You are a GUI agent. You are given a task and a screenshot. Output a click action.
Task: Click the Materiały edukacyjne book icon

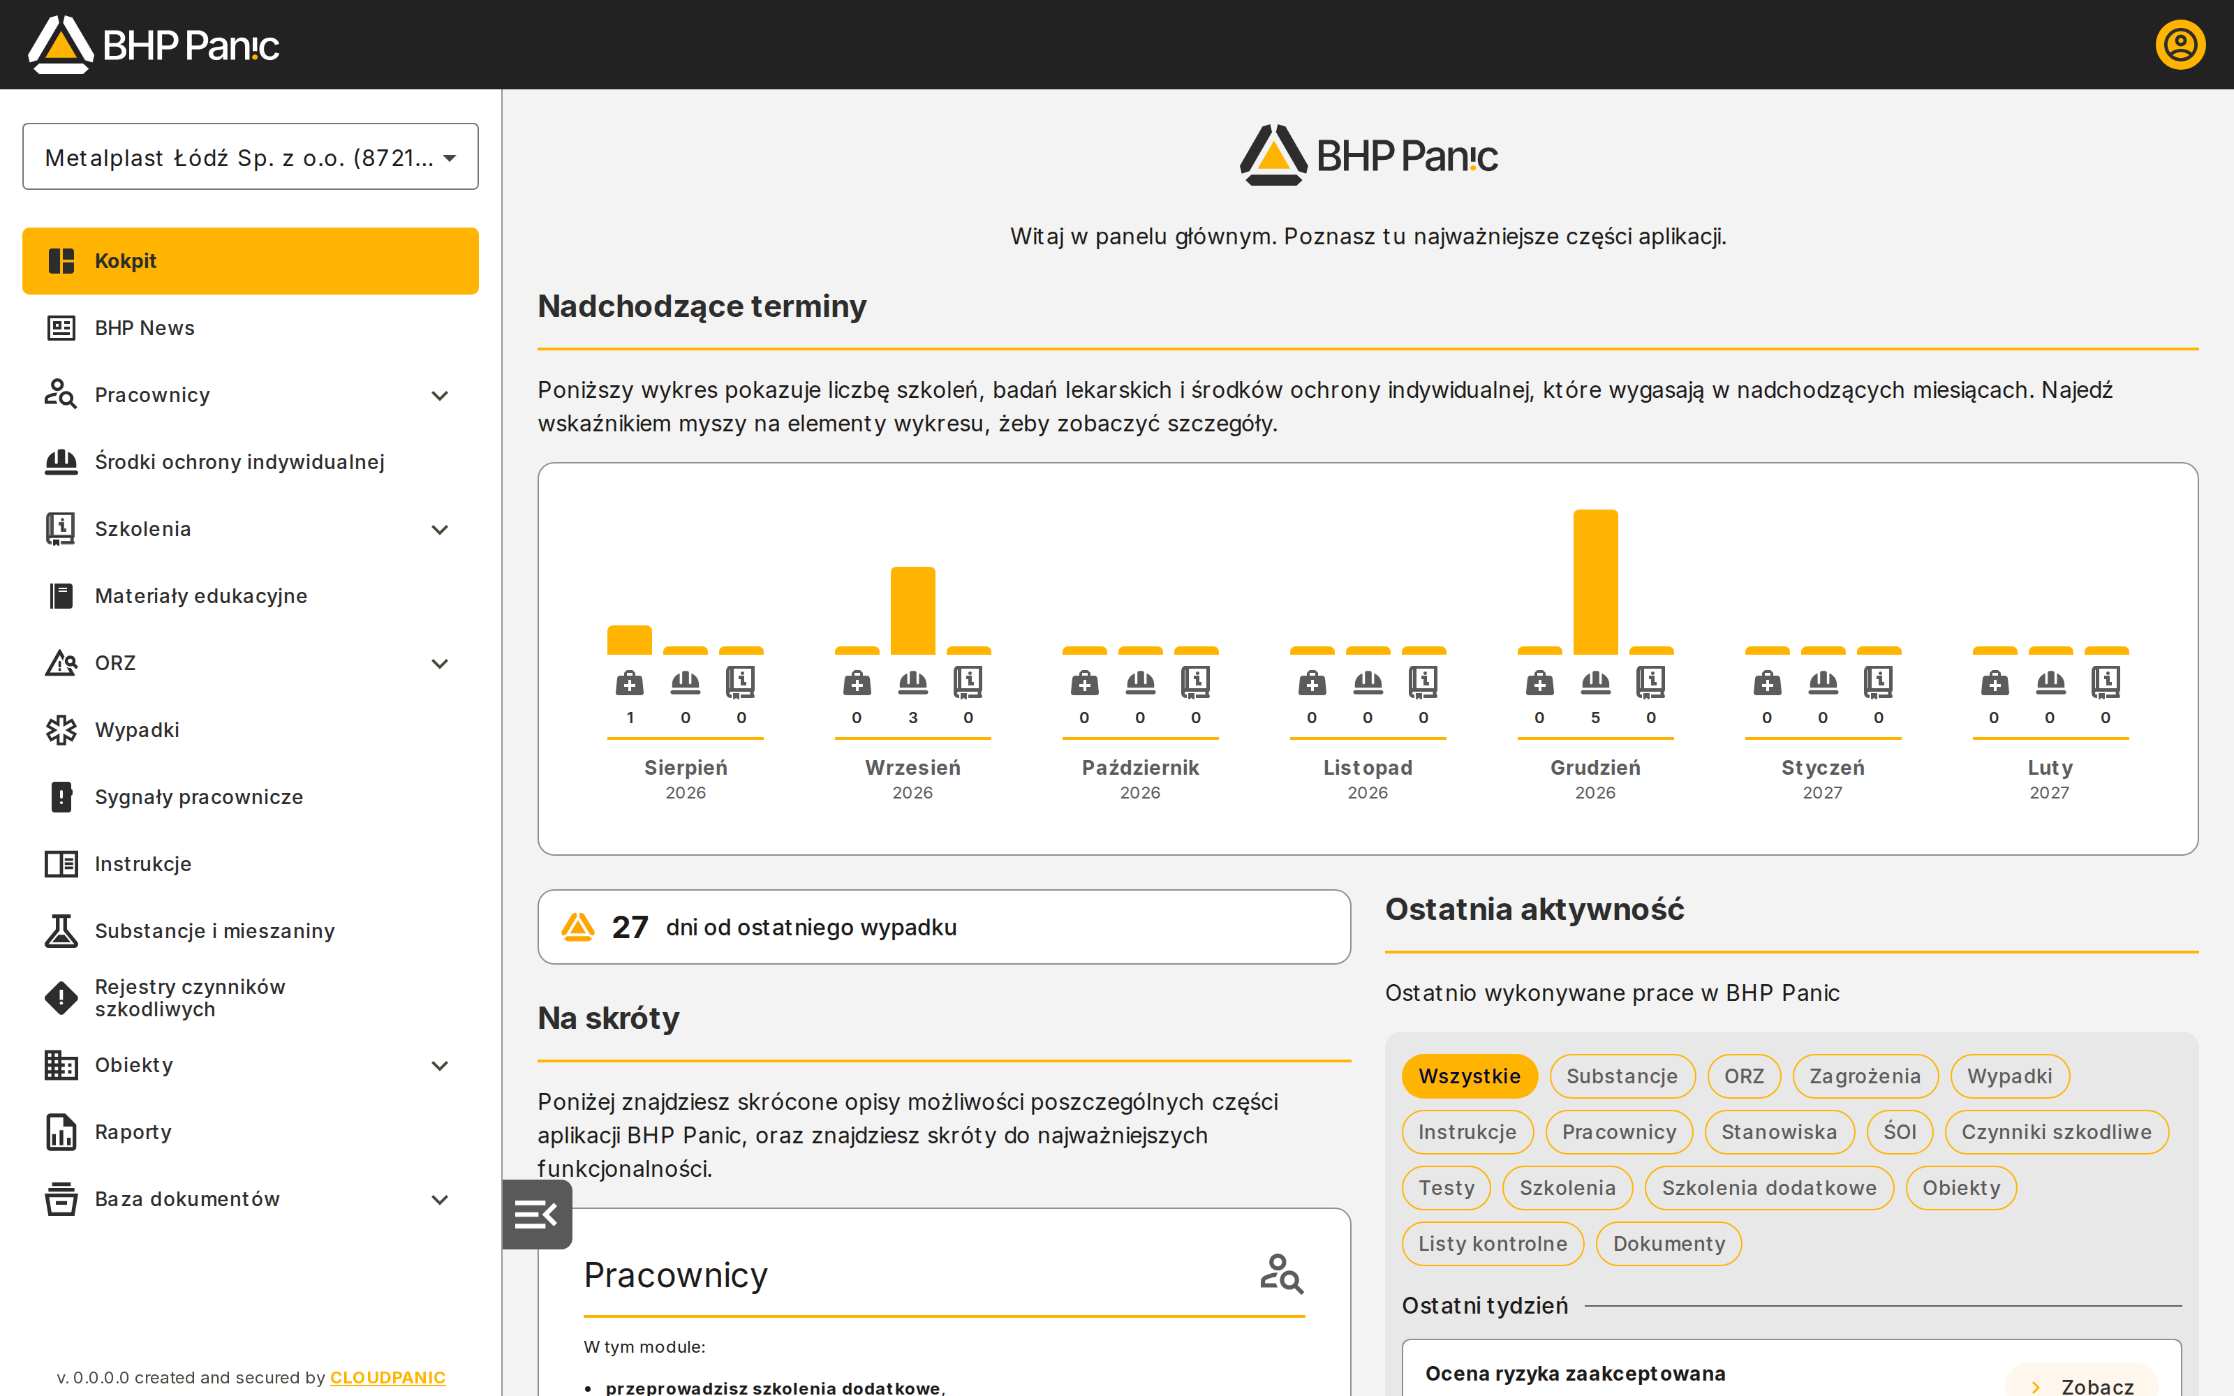[61, 595]
